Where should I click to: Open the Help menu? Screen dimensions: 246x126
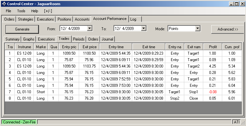[x=35, y=11]
